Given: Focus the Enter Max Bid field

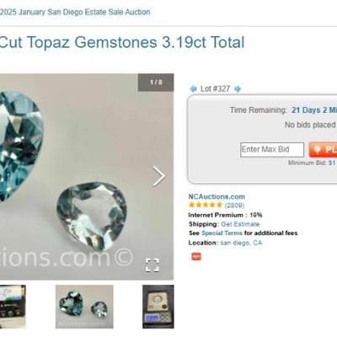Looking at the screenshot, I should (x=272, y=150).
